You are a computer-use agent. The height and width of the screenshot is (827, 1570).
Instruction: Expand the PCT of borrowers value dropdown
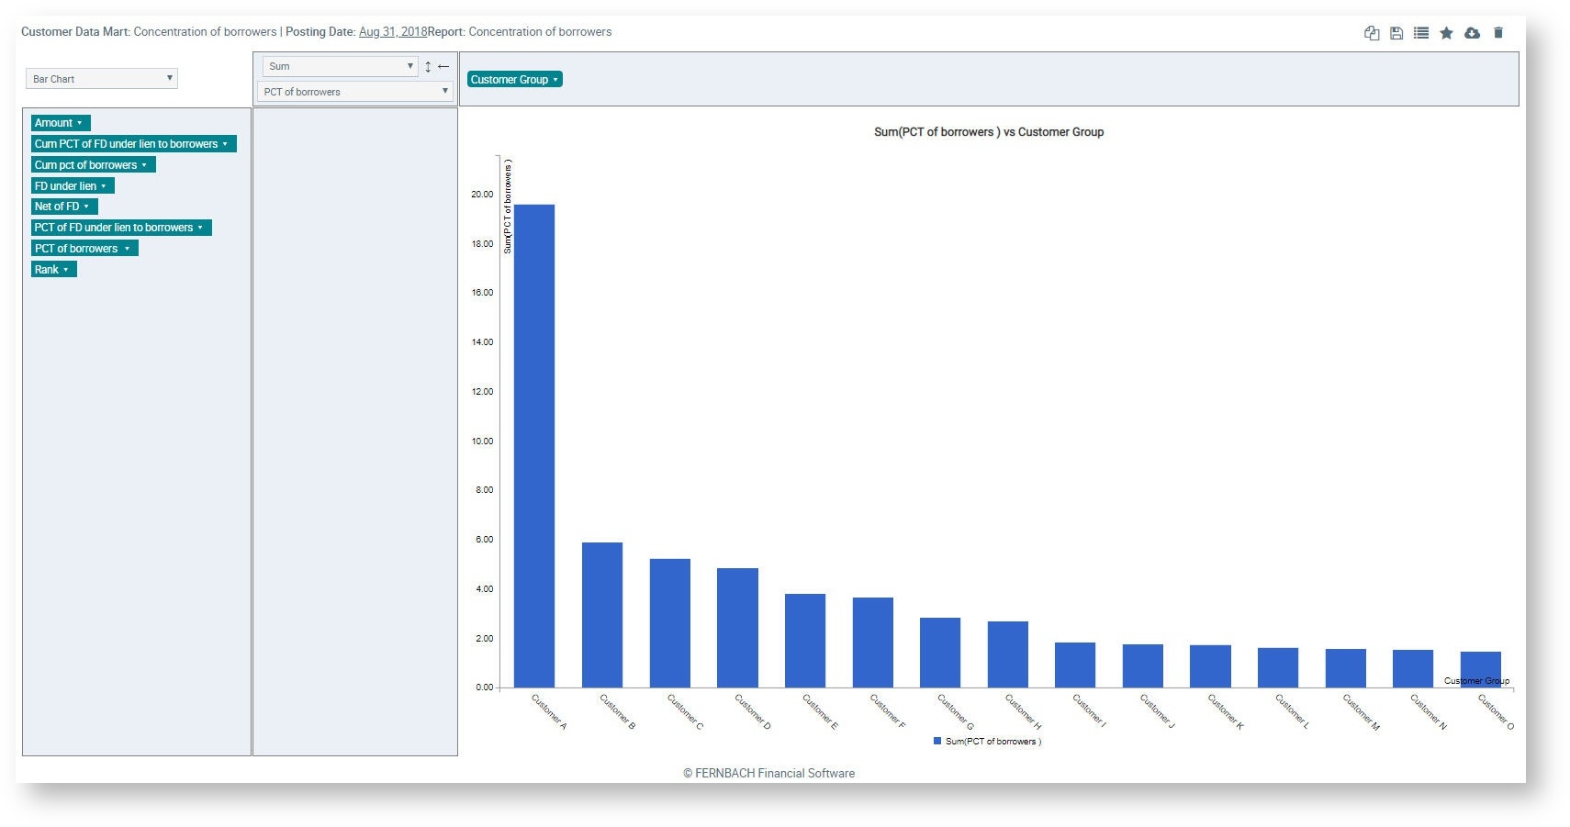355,92
